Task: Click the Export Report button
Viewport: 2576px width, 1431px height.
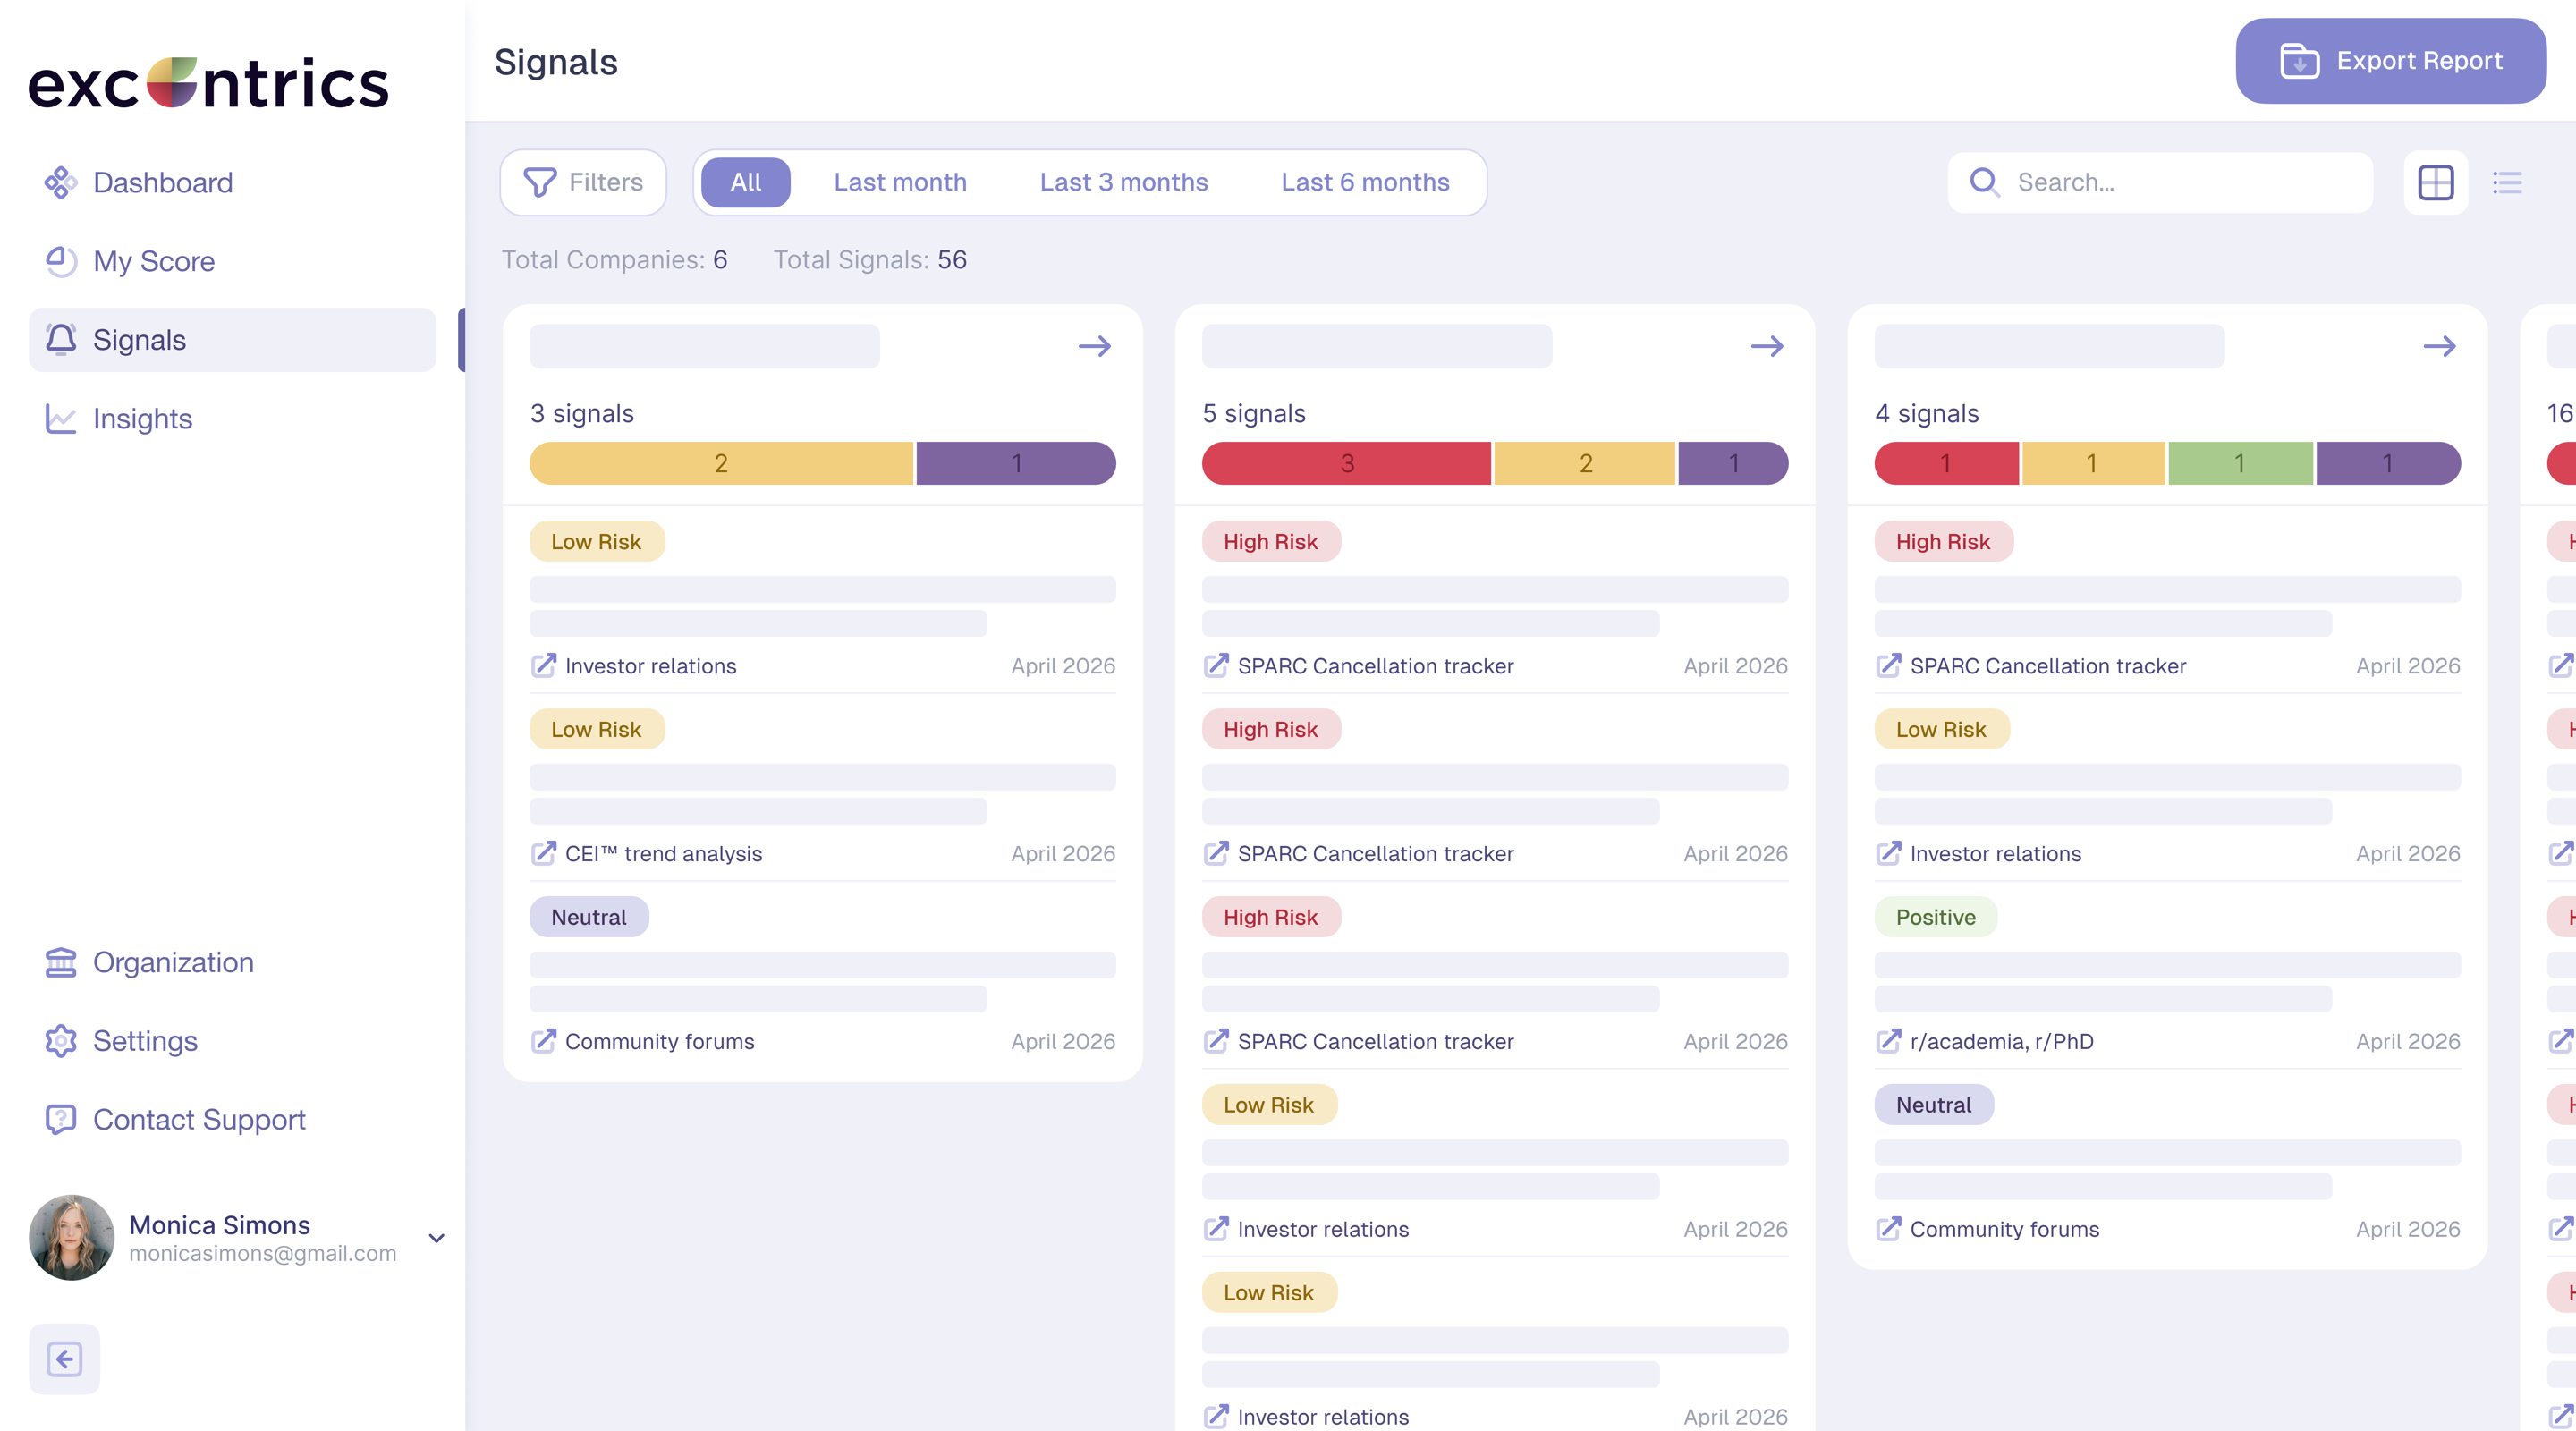Action: (x=2391, y=61)
